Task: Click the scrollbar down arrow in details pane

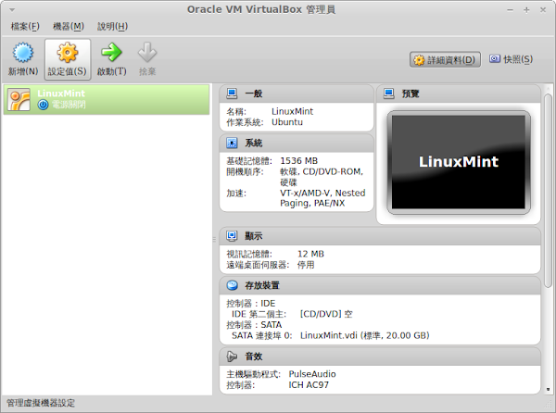Action: pyautogui.click(x=548, y=389)
